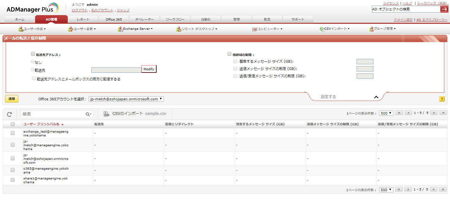Switch to the 自動化 tab

[206, 19]
